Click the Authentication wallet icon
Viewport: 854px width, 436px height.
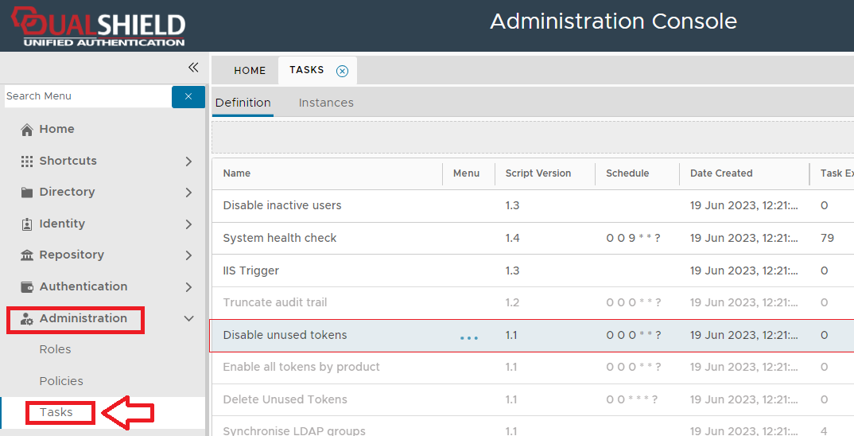27,287
